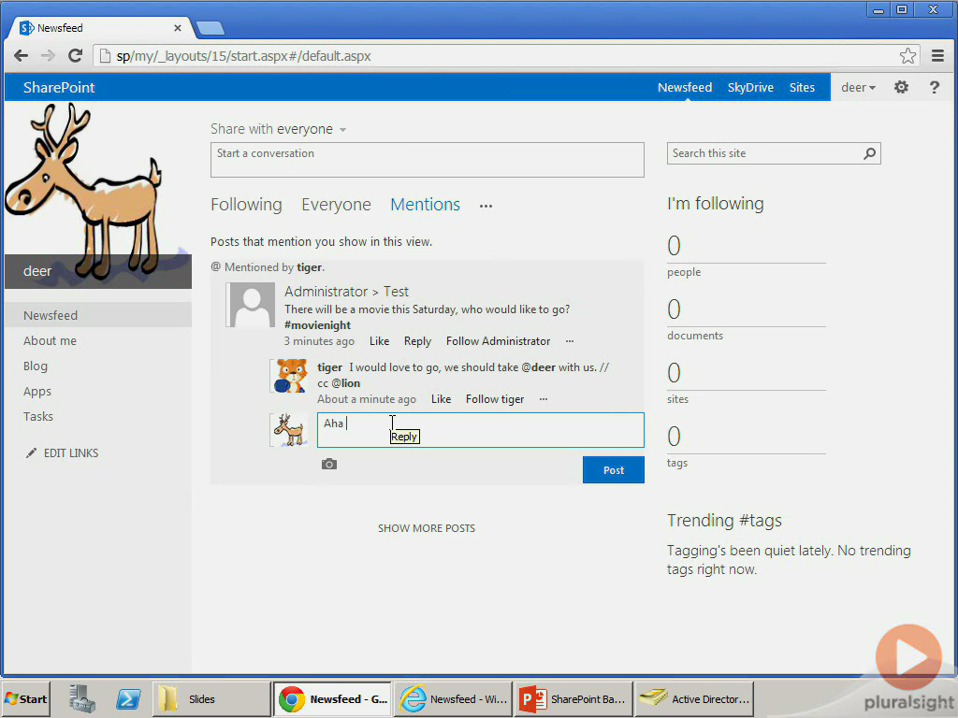
Task: Click Administrator's blank avatar
Action: pyautogui.click(x=251, y=306)
